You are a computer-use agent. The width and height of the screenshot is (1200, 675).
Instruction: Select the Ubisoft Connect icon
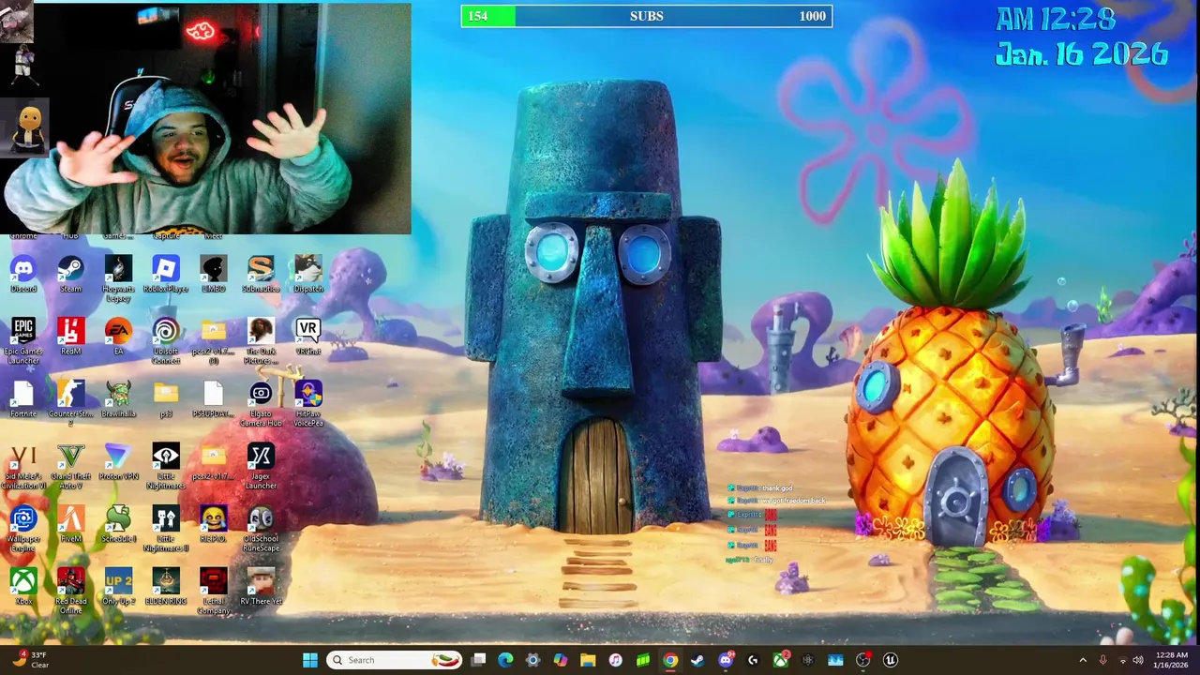tap(166, 340)
